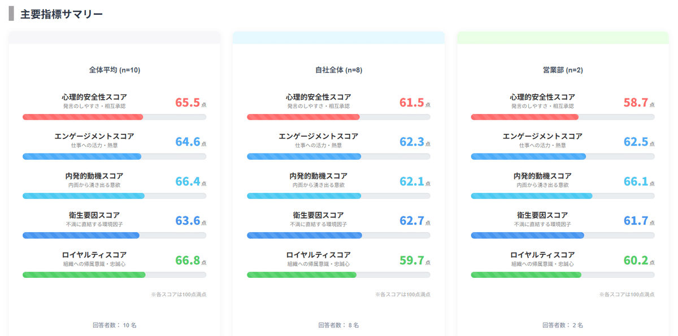678x336 pixels.
Task: Click the 回答者数: 10 名 text
Action: (115, 325)
